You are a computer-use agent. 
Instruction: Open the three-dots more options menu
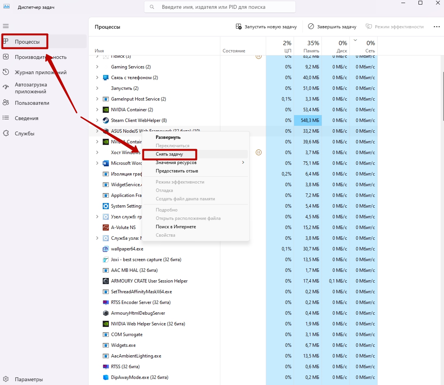(437, 27)
